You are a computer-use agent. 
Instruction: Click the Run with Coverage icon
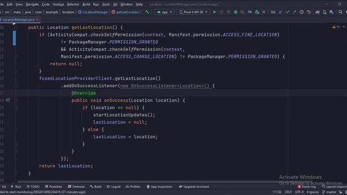tap(242, 12)
